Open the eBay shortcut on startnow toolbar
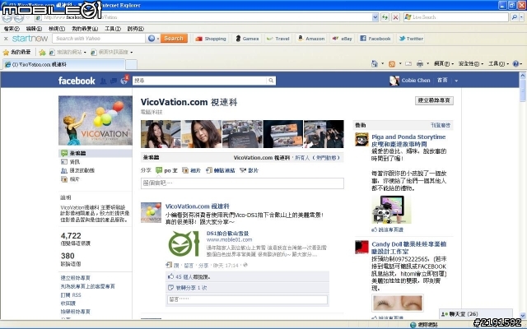The height and width of the screenshot is (329, 527). [x=343, y=39]
